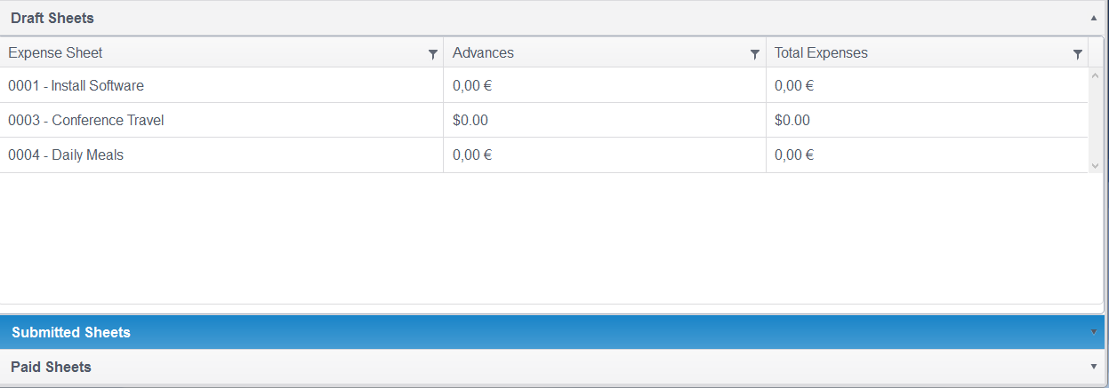Expand the Submitted Sheets panel arrow
The width and height of the screenshot is (1109, 388).
(1093, 332)
